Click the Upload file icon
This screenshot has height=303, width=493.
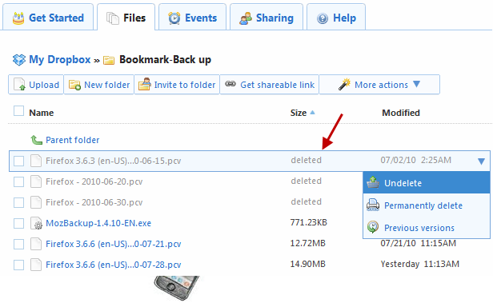pos(20,85)
